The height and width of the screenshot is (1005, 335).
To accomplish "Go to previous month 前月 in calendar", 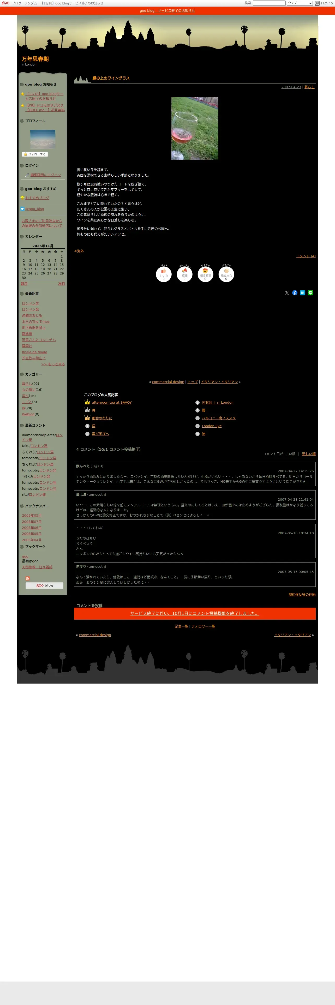I will pyautogui.click(x=24, y=284).
